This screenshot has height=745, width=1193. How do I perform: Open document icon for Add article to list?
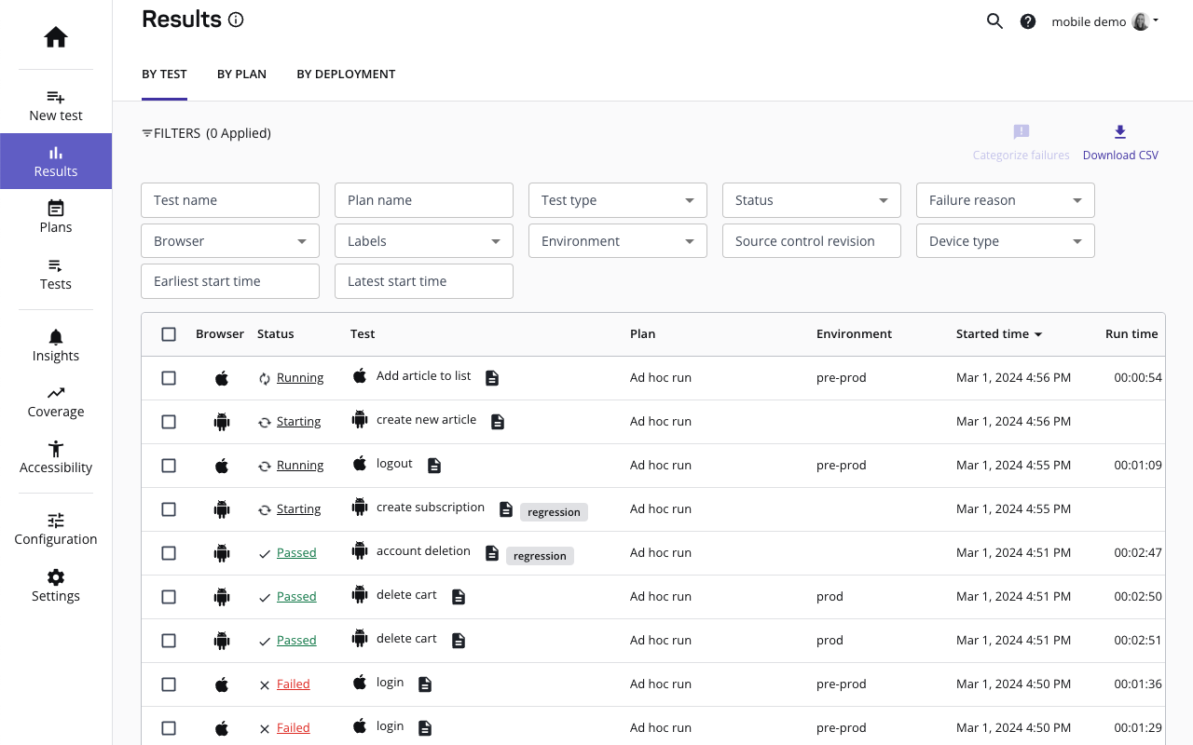click(492, 378)
